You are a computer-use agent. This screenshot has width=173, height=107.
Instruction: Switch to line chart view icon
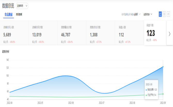160,14
